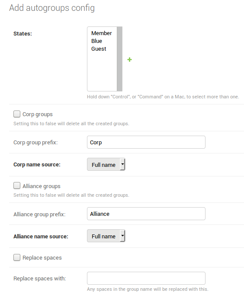
Task: Select Member in the States list
Action: (102, 33)
